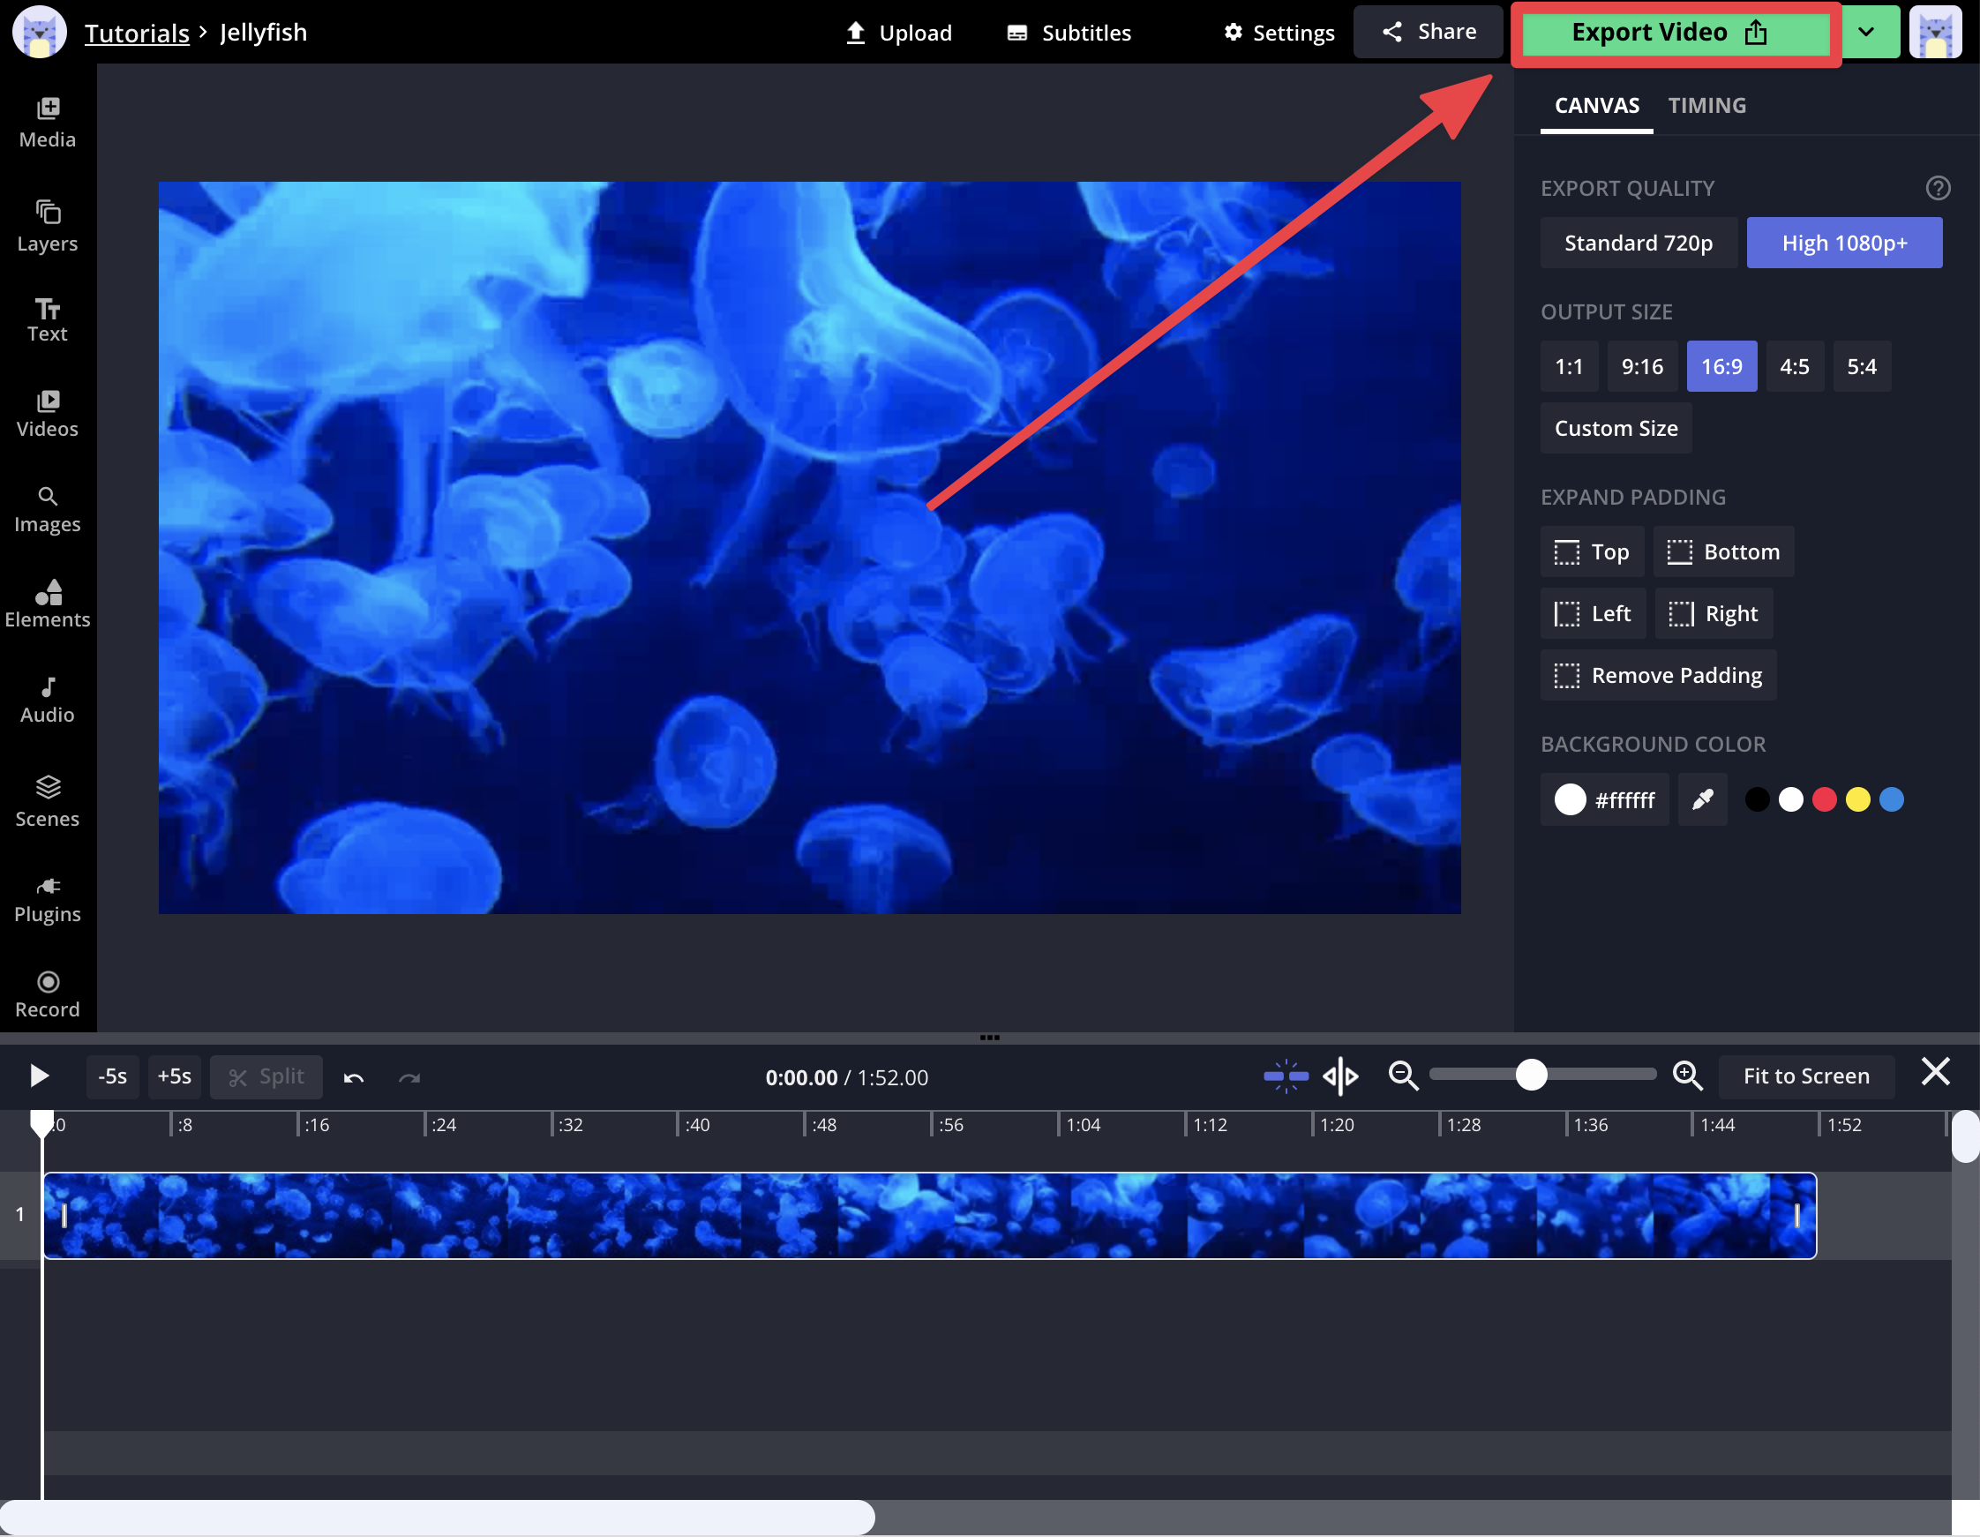Expand the export options dropdown arrow

coord(1866,33)
